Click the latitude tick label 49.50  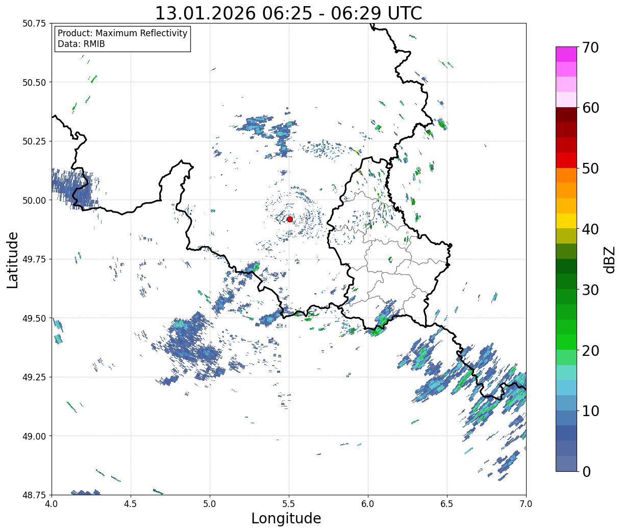(x=34, y=318)
